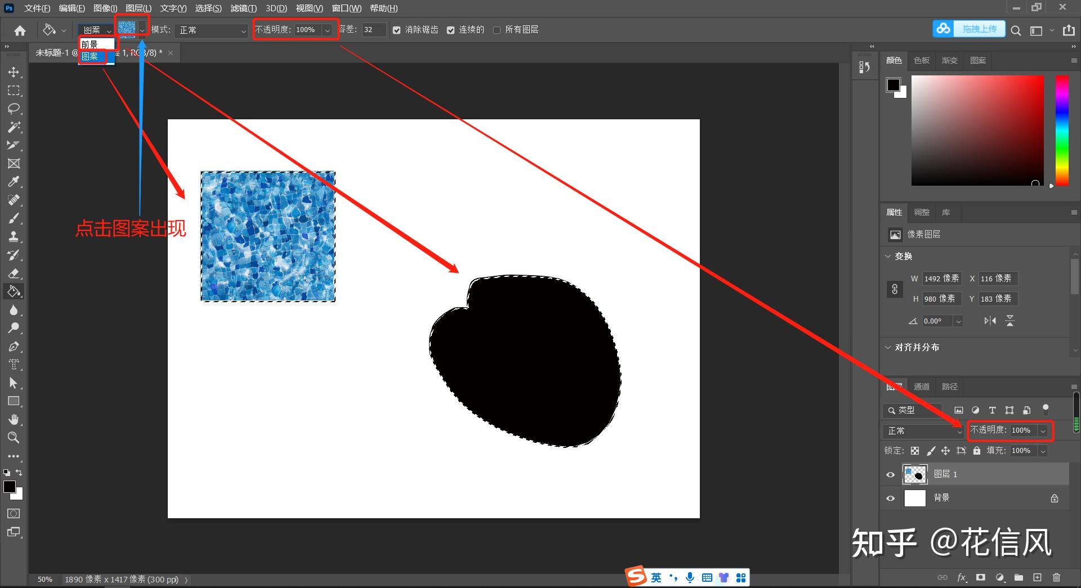This screenshot has width=1081, height=588.
Task: Open the search icon at top right
Action: [1016, 30]
